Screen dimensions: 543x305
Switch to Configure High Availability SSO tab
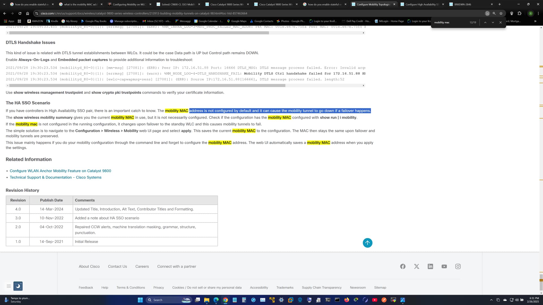422,4
